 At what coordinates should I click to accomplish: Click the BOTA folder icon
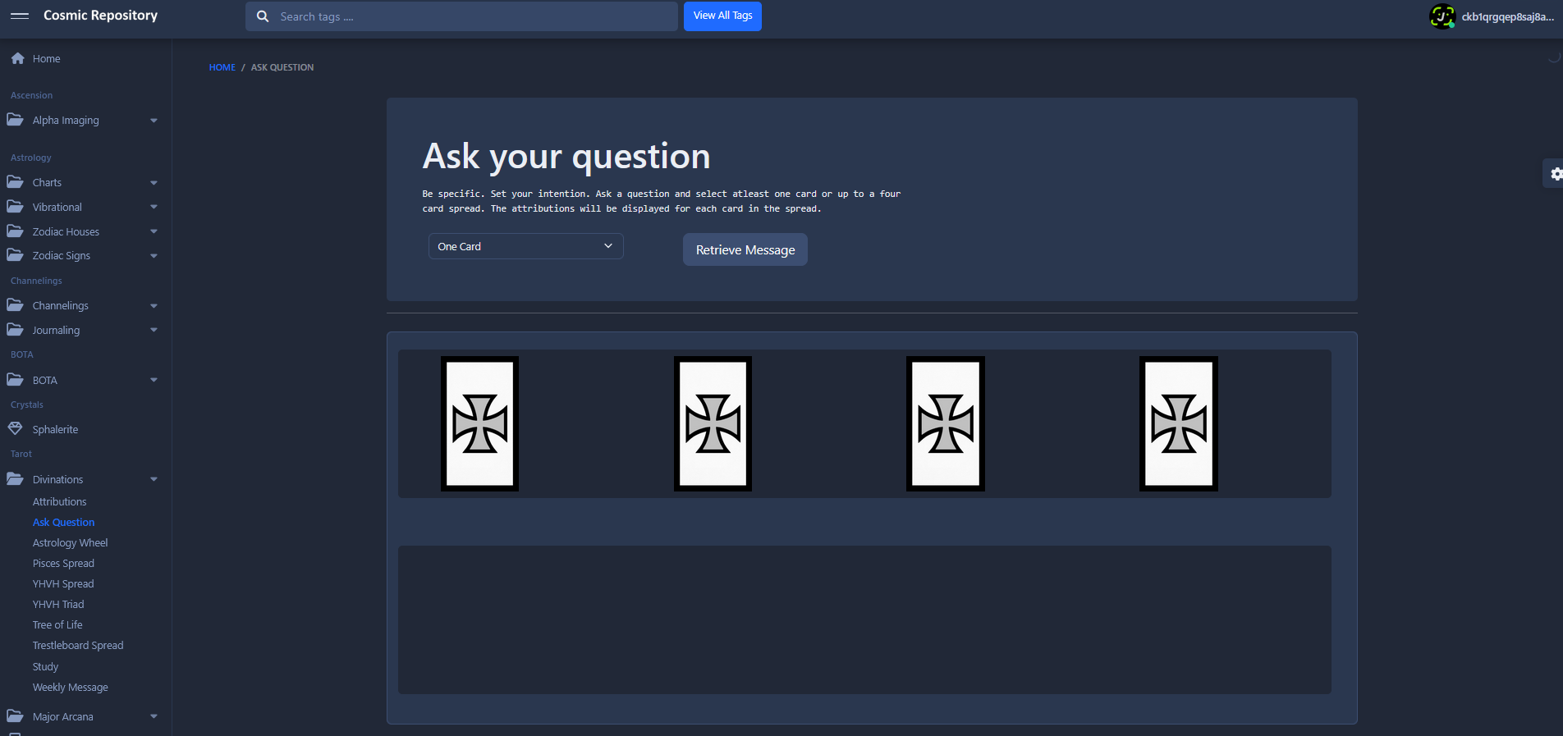15,380
